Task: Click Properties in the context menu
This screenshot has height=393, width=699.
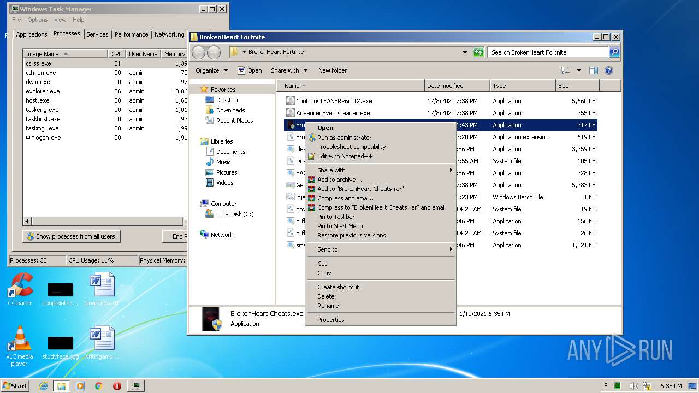Action: coord(381,320)
